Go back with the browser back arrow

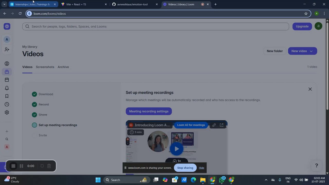(x=5, y=14)
